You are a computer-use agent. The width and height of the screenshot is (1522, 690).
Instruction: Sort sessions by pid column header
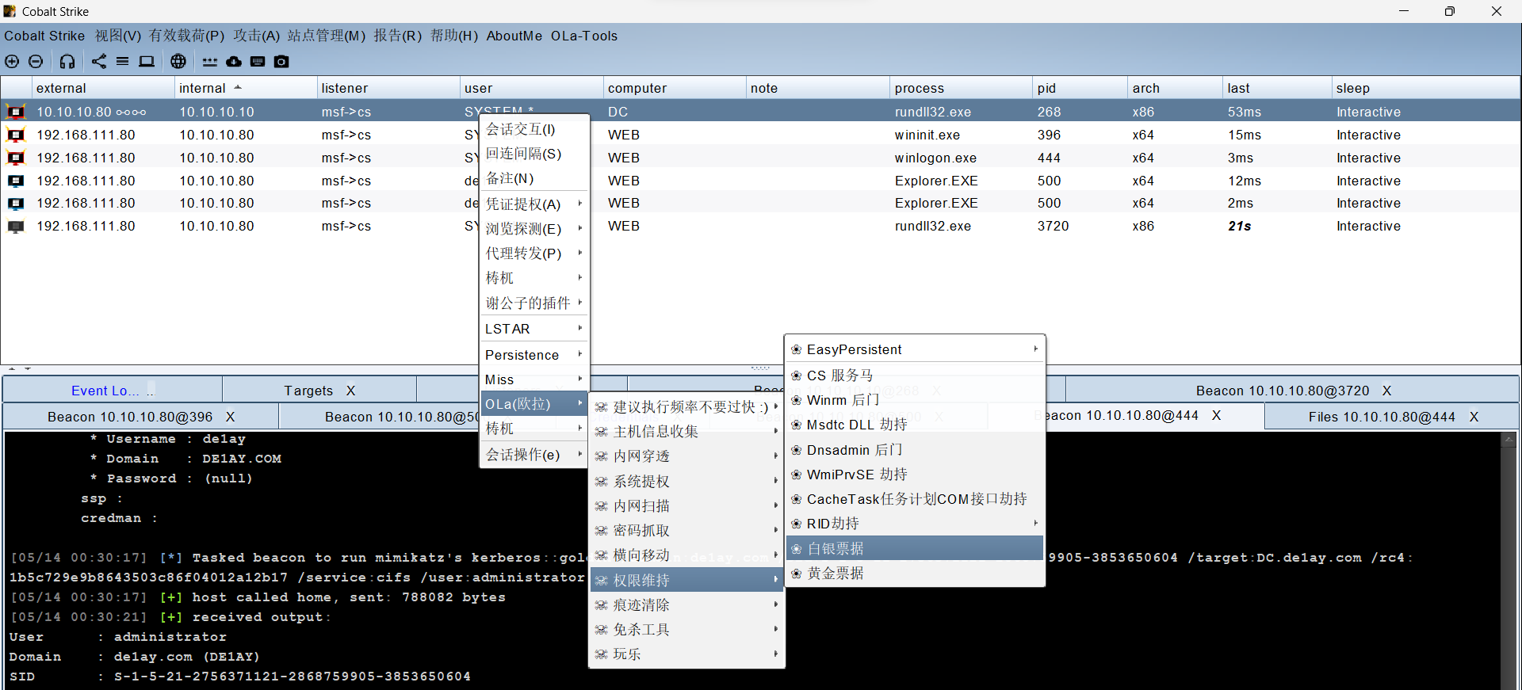(1080, 88)
